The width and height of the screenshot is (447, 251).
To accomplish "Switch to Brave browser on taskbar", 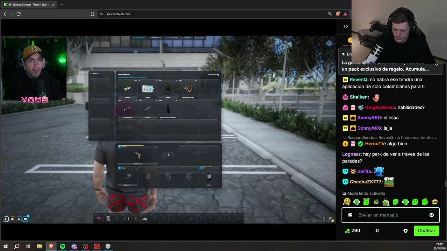I will click(x=51, y=246).
